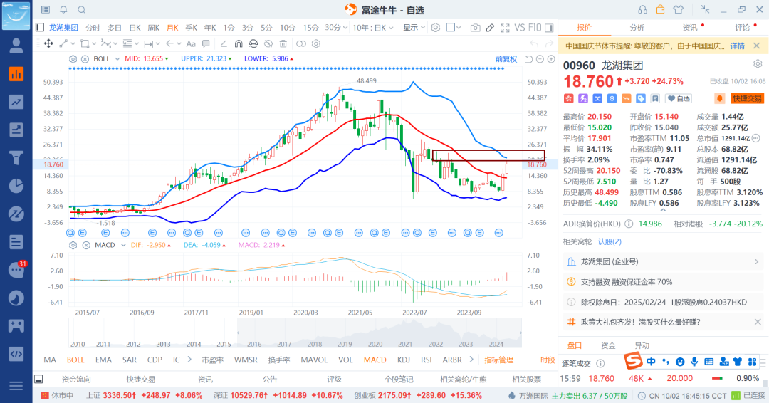Switch to 分时 intraday tab
Image resolution: width=769 pixels, height=403 pixels.
(x=92, y=28)
